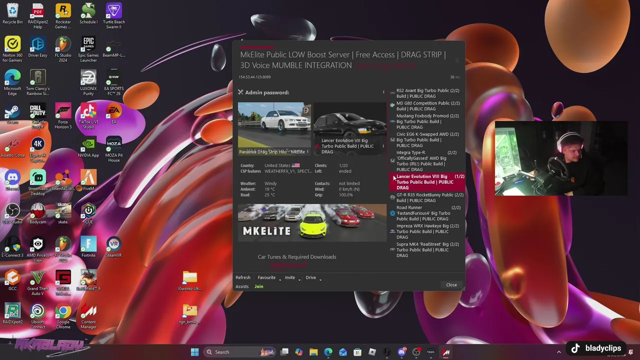The height and width of the screenshot is (360, 640).
Task: Open MOZA Pit House icon
Action: click(x=113, y=149)
